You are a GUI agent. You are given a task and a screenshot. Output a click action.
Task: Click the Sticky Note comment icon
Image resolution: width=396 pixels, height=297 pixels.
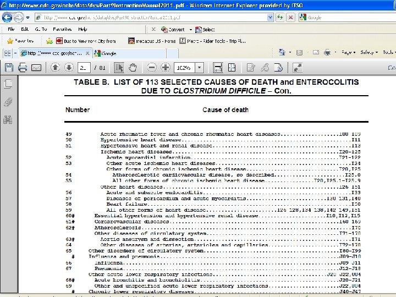coord(251,68)
